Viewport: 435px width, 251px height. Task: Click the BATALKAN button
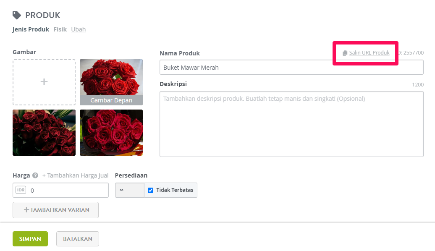pos(78,239)
